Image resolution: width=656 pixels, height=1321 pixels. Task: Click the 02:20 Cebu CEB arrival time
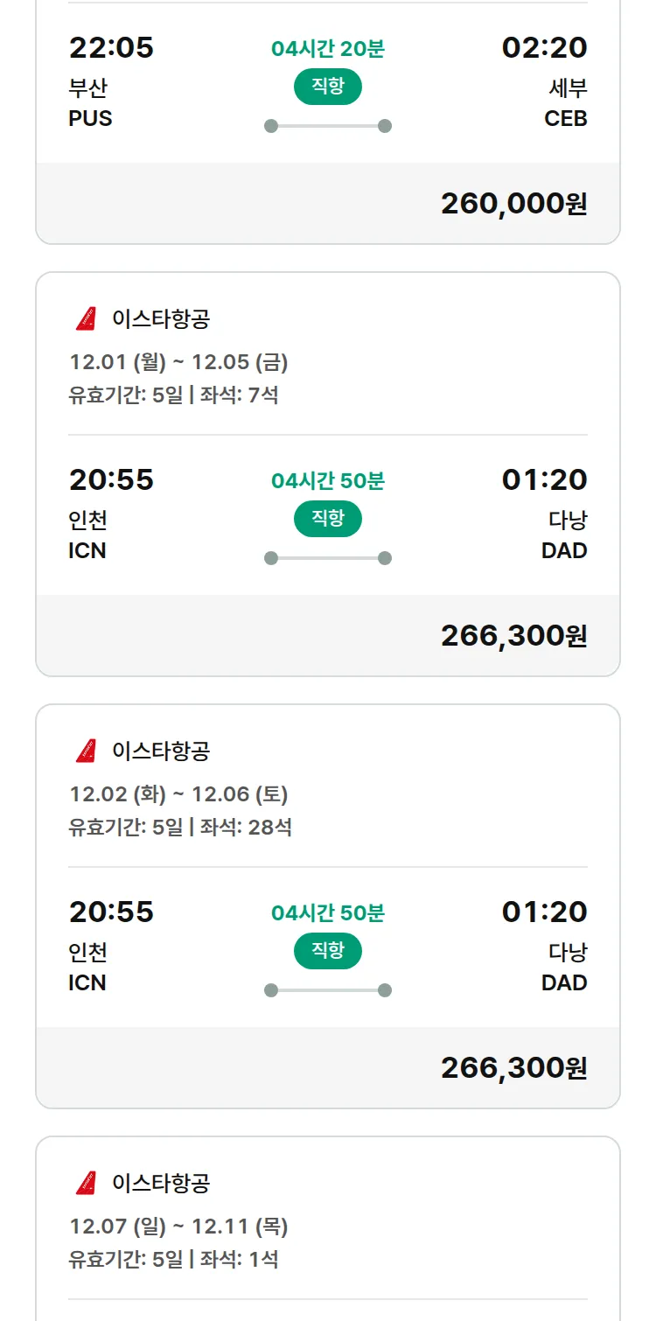[544, 48]
